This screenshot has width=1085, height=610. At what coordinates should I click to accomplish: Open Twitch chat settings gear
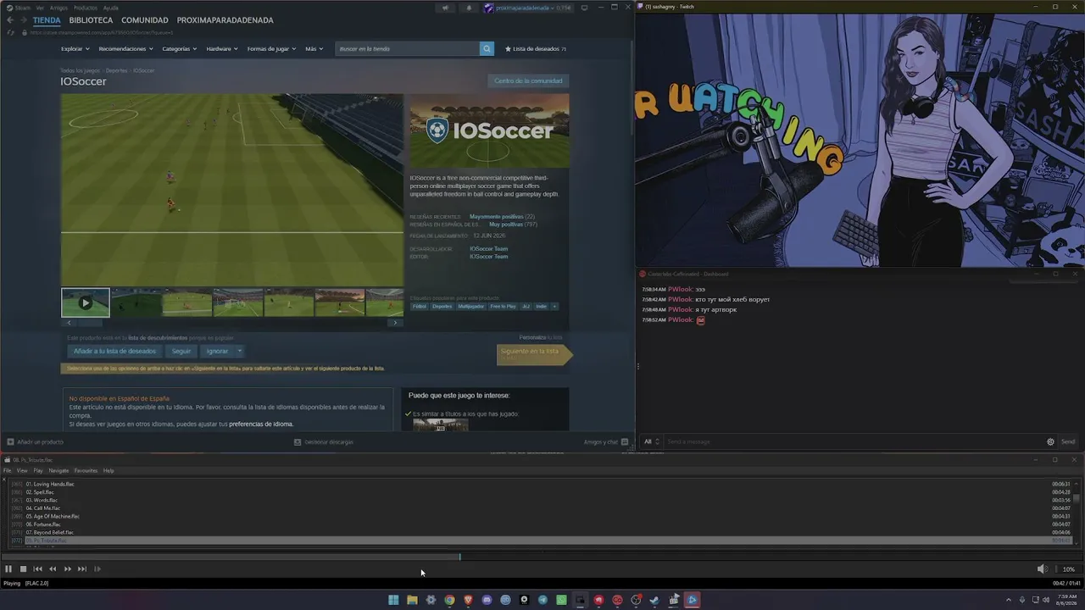point(1050,441)
